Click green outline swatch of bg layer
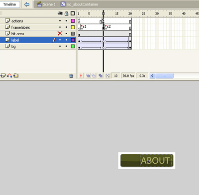 click(x=73, y=46)
